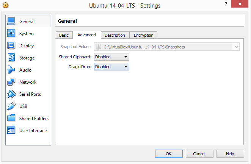Click the General monitor icon in sidebar

point(11,21)
